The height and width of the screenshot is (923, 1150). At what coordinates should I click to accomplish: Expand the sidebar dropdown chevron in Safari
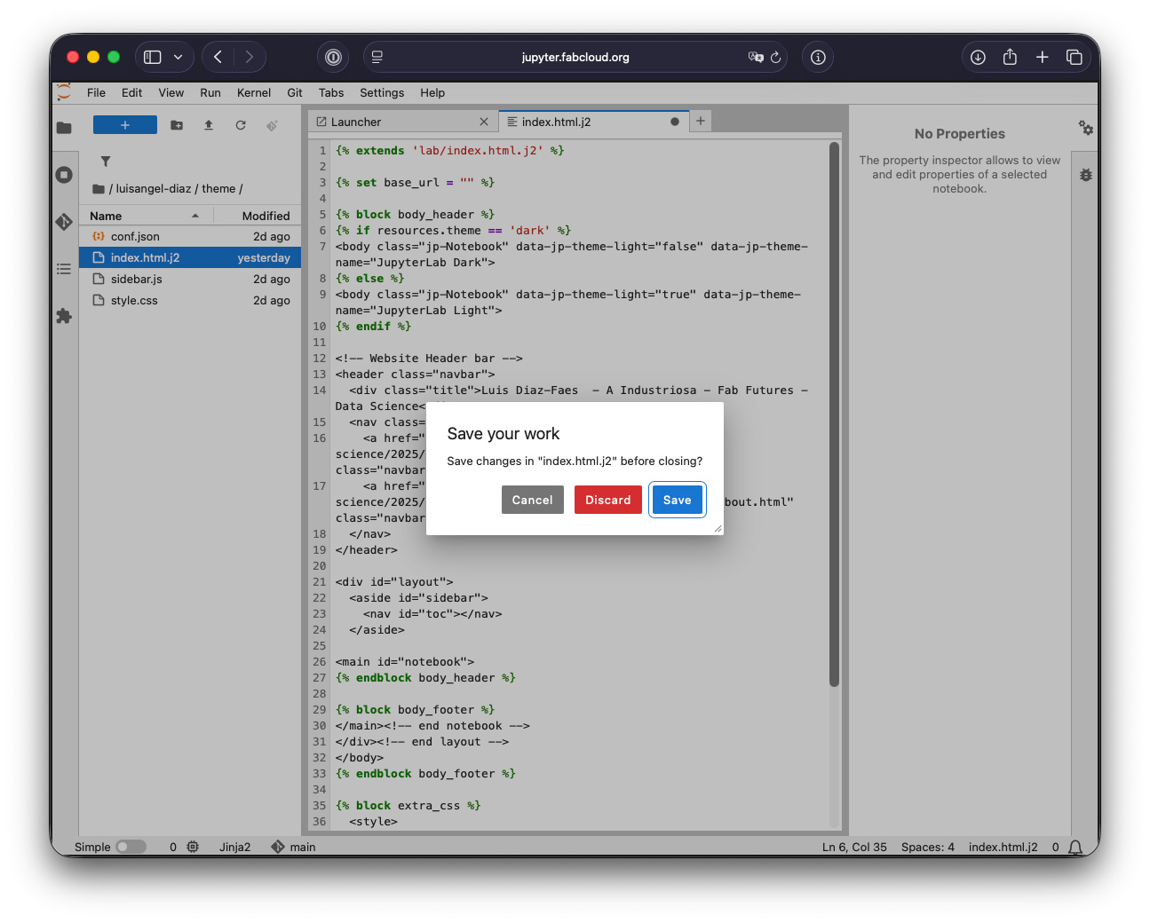[x=178, y=57]
